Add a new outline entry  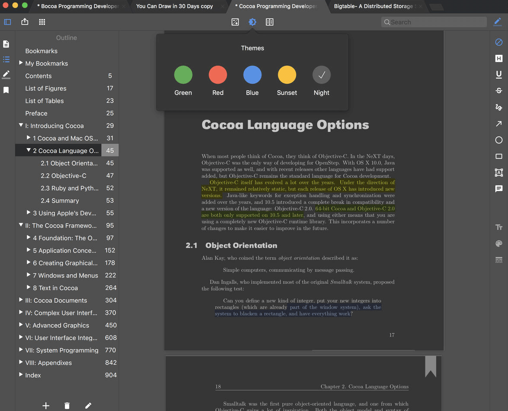point(46,405)
